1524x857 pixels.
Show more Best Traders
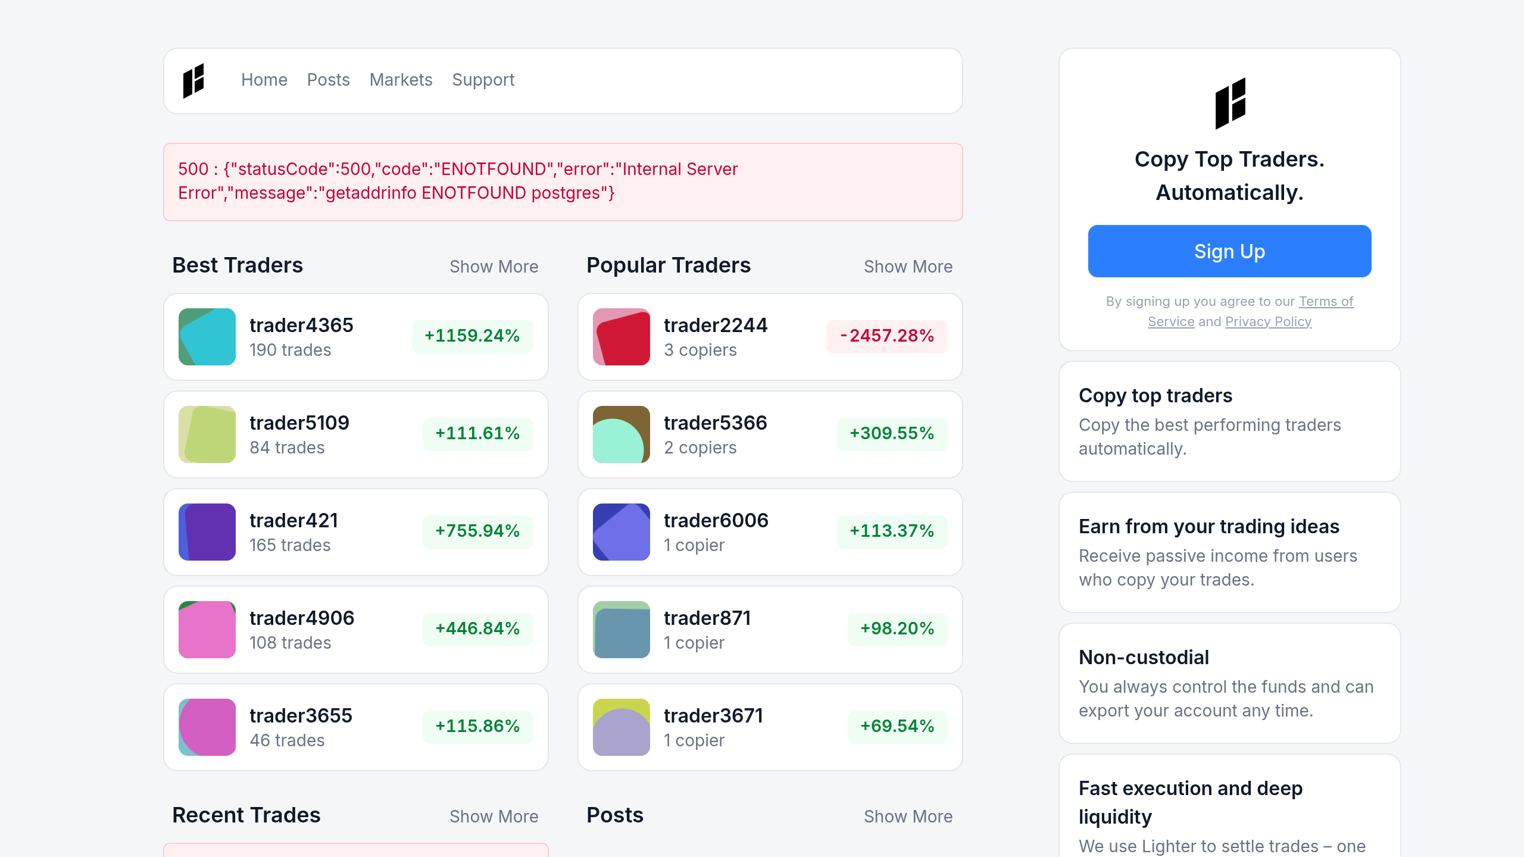(494, 267)
